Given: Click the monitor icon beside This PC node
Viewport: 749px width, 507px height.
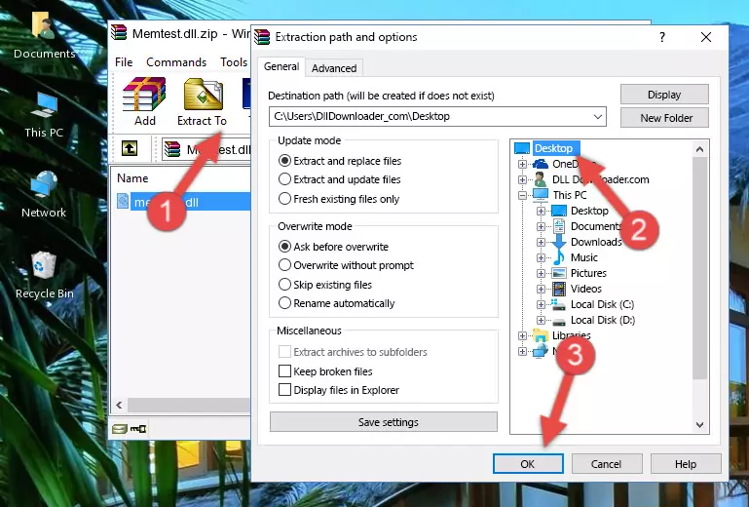Looking at the screenshot, I should 541,195.
